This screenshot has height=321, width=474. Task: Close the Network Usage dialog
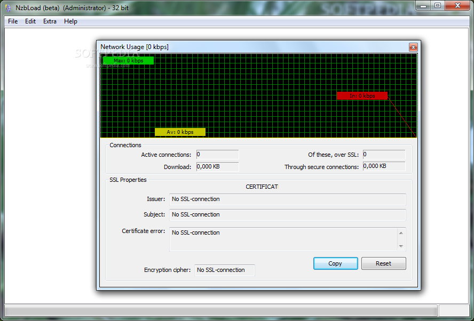click(x=413, y=47)
